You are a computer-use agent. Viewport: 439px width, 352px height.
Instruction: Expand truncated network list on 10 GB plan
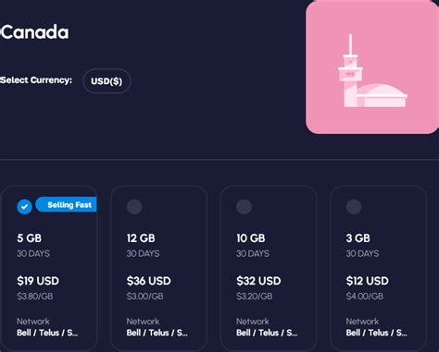point(267,333)
